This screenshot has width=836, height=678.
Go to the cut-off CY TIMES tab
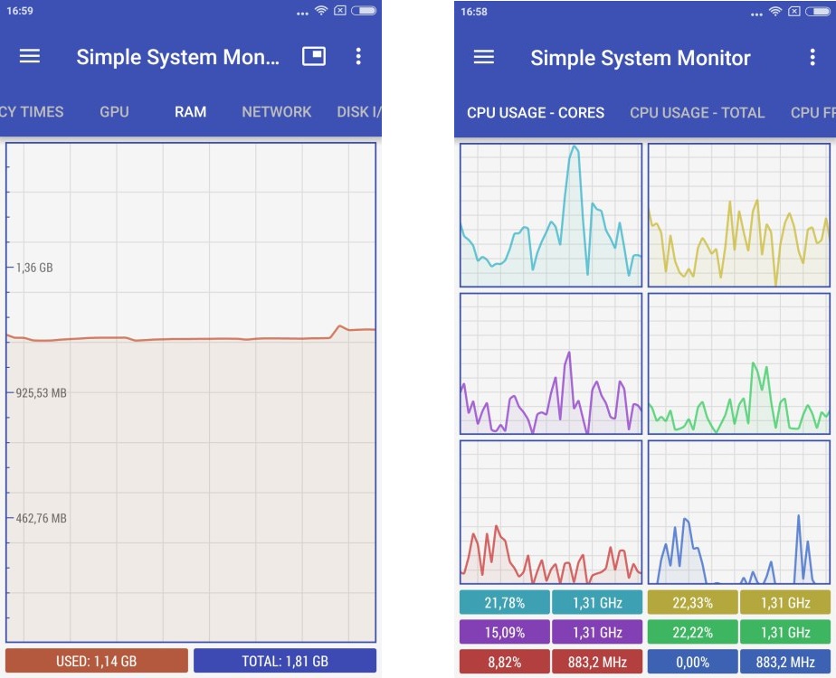pos(32,112)
